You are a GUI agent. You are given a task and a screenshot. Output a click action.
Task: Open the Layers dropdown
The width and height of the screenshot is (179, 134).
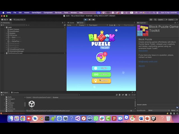(x=162, y=20)
